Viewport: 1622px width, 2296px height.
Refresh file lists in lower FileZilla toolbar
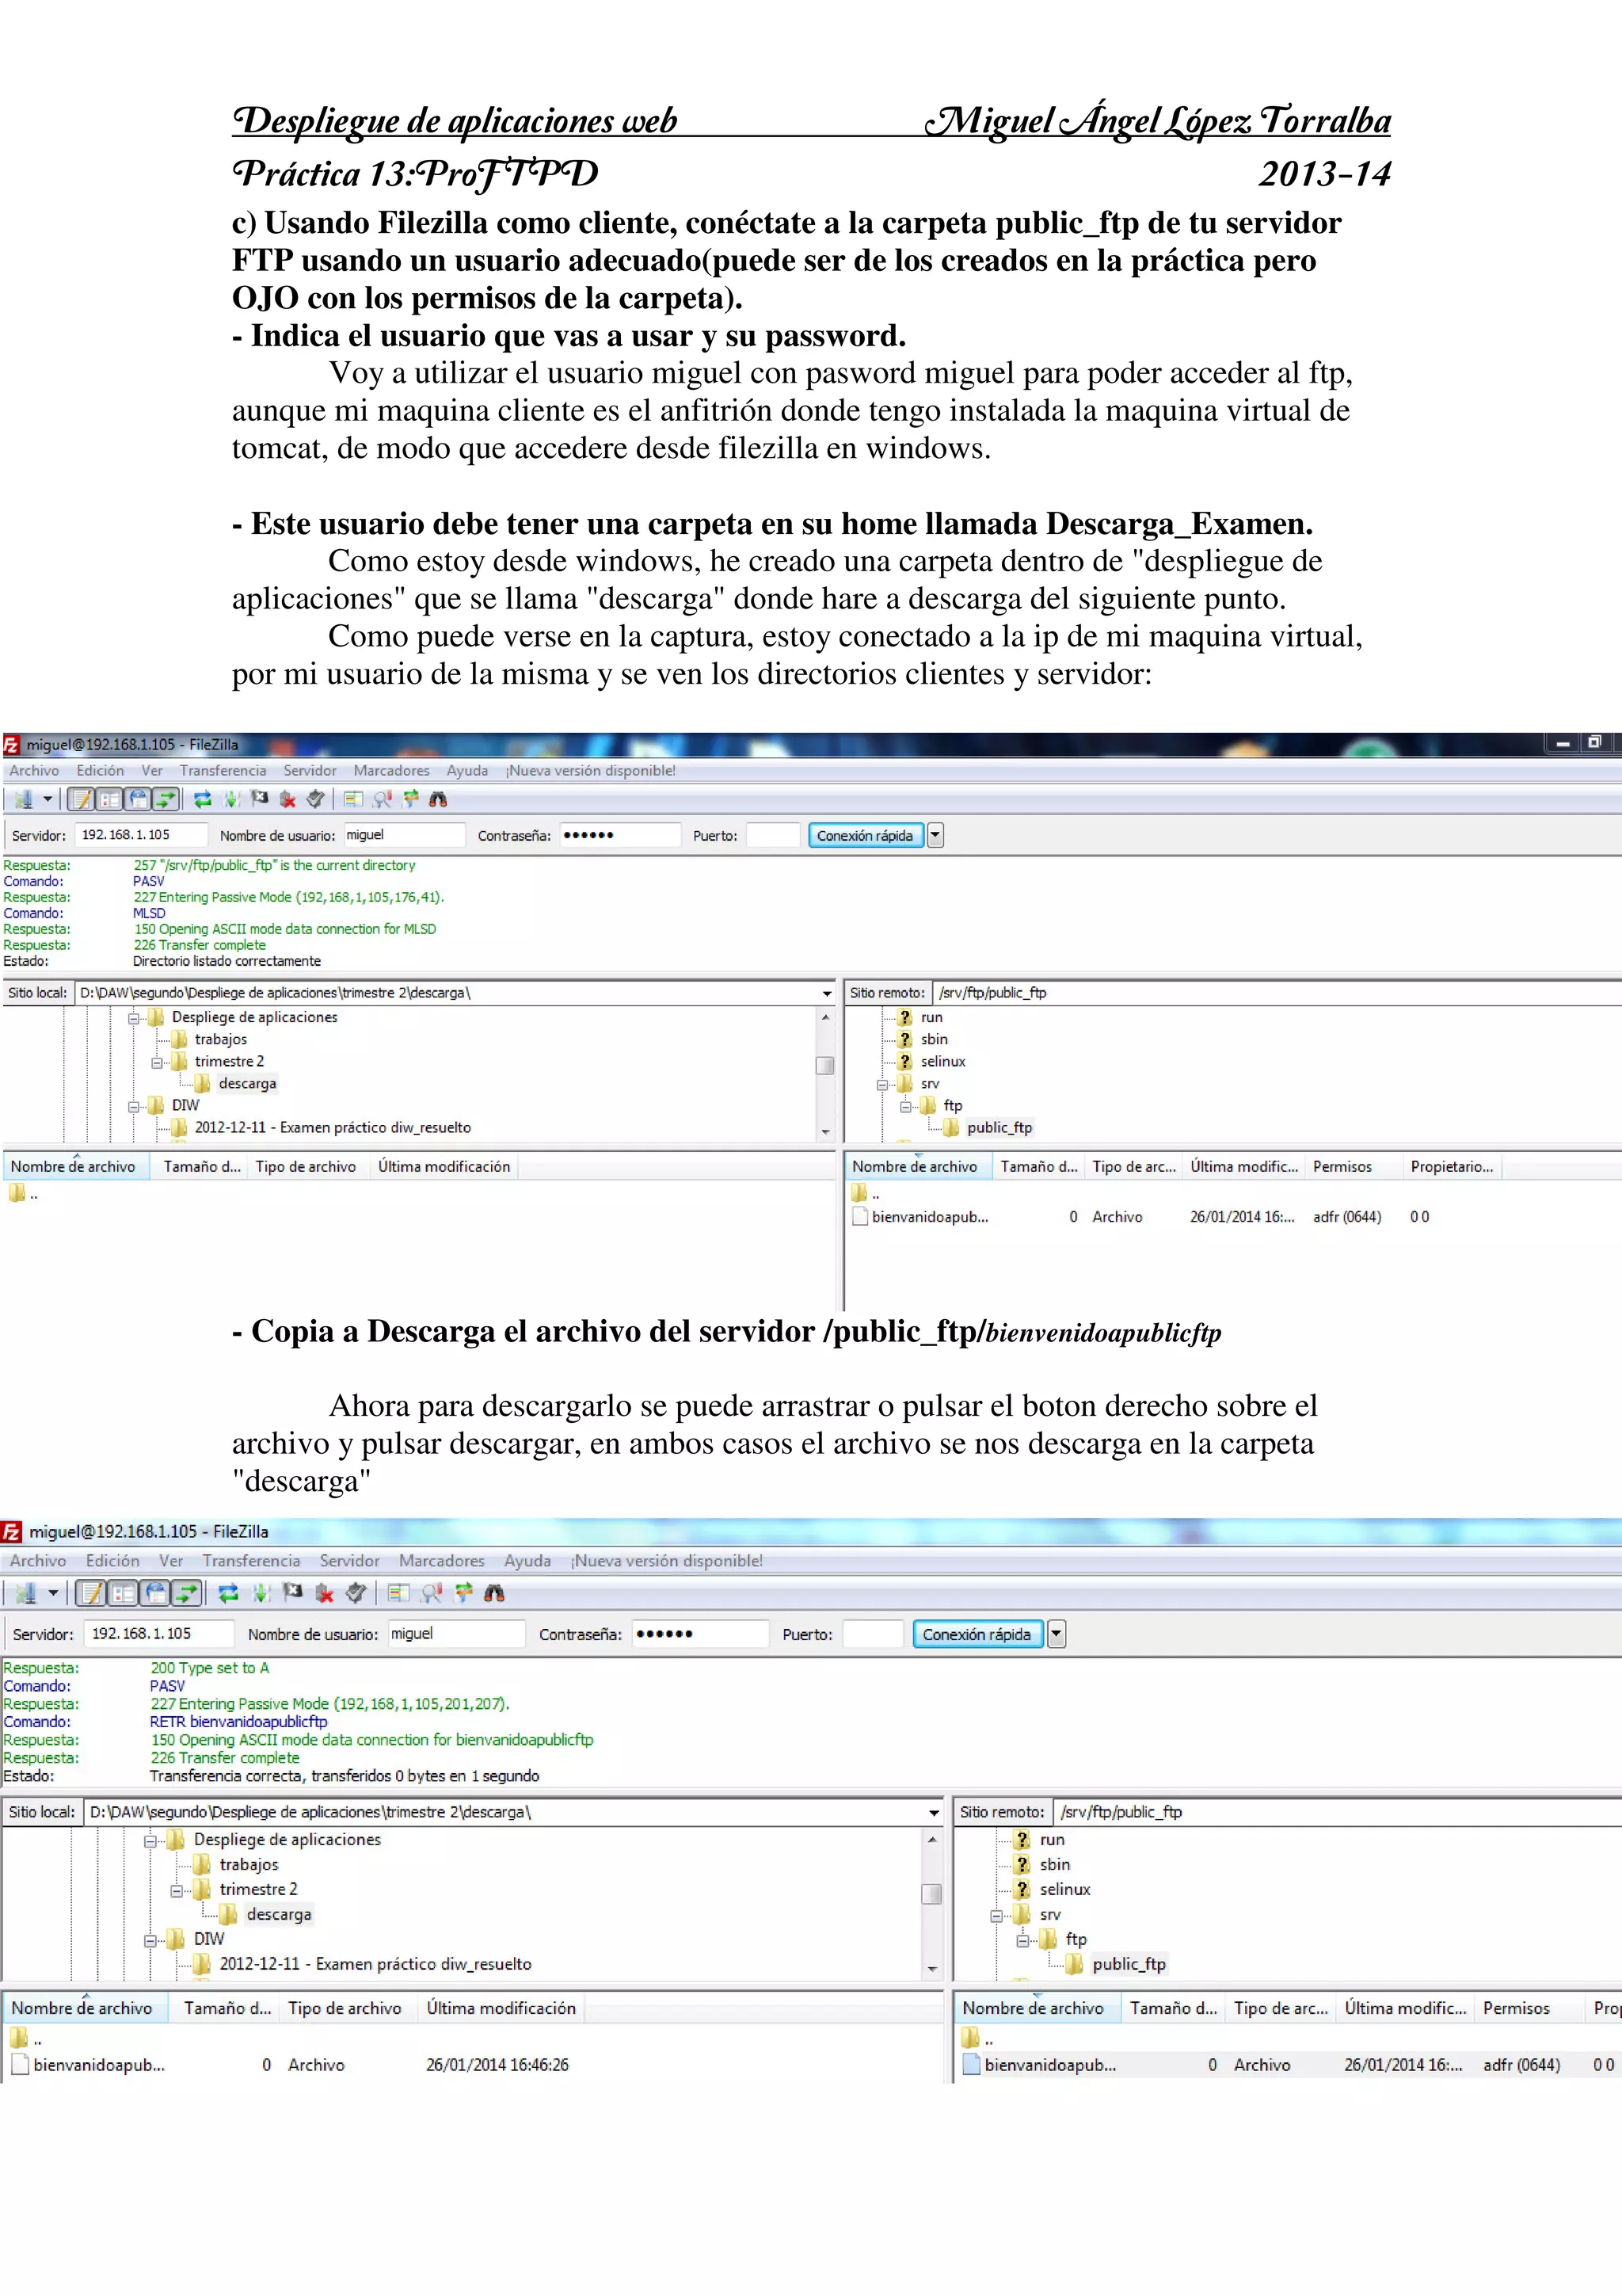[229, 1593]
